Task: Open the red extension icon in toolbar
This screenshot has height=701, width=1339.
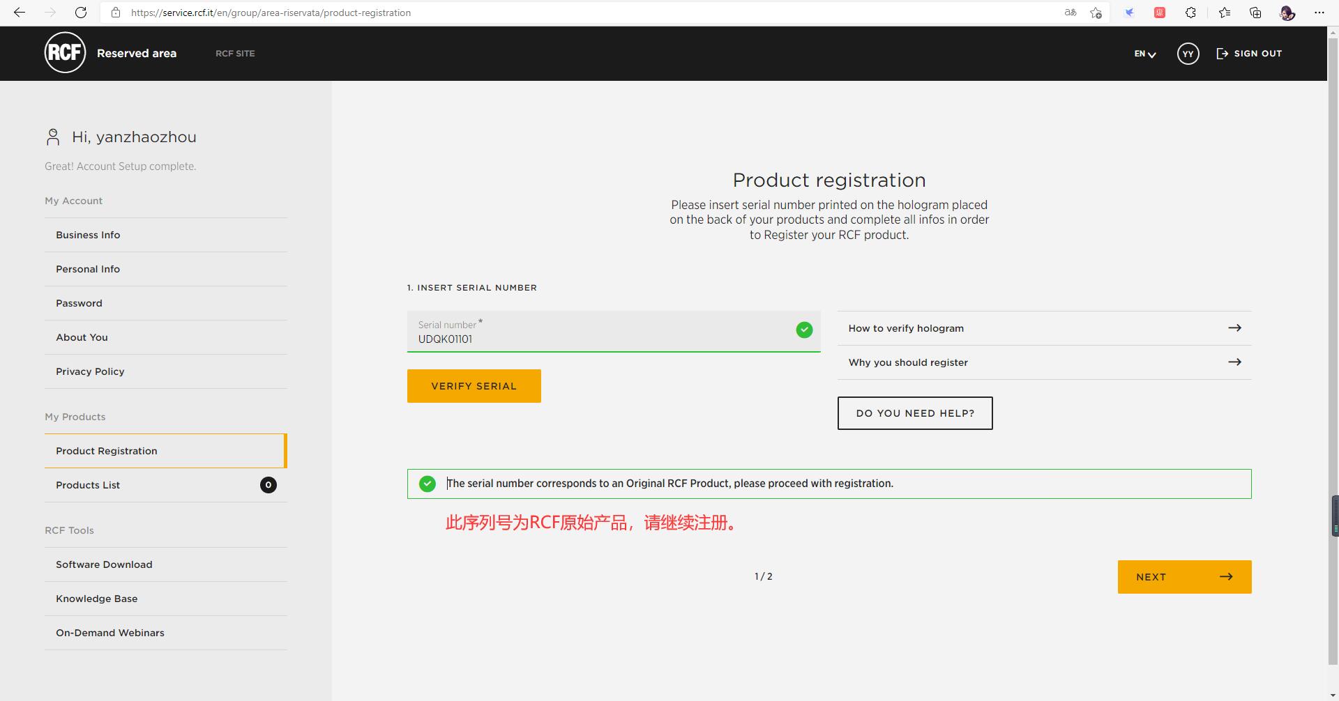Action: point(1160,13)
